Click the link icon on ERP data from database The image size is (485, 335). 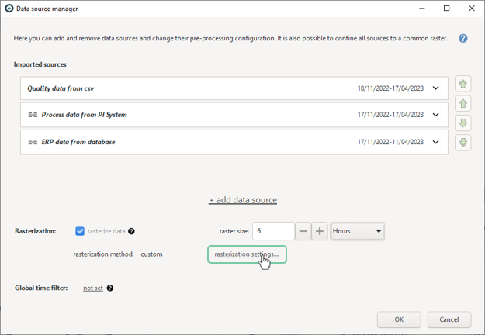pyautogui.click(x=33, y=142)
